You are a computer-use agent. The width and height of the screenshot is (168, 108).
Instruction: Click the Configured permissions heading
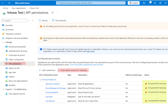click(49, 59)
